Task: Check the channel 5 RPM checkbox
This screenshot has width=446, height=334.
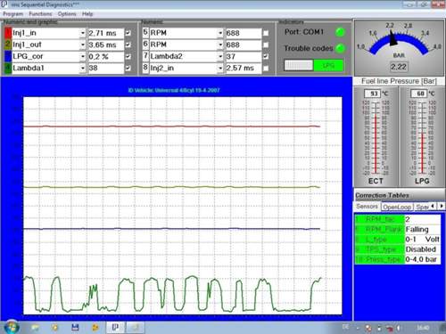Action: point(266,33)
